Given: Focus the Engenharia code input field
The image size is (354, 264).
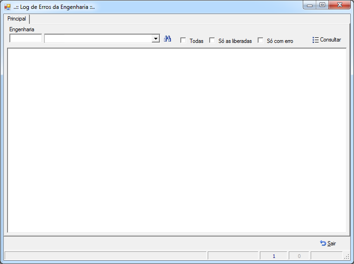Looking at the screenshot, I should (x=26, y=38).
